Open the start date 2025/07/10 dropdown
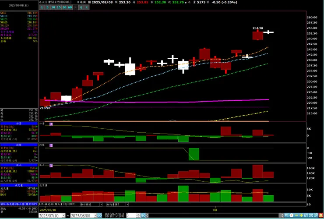 click(63, 215)
